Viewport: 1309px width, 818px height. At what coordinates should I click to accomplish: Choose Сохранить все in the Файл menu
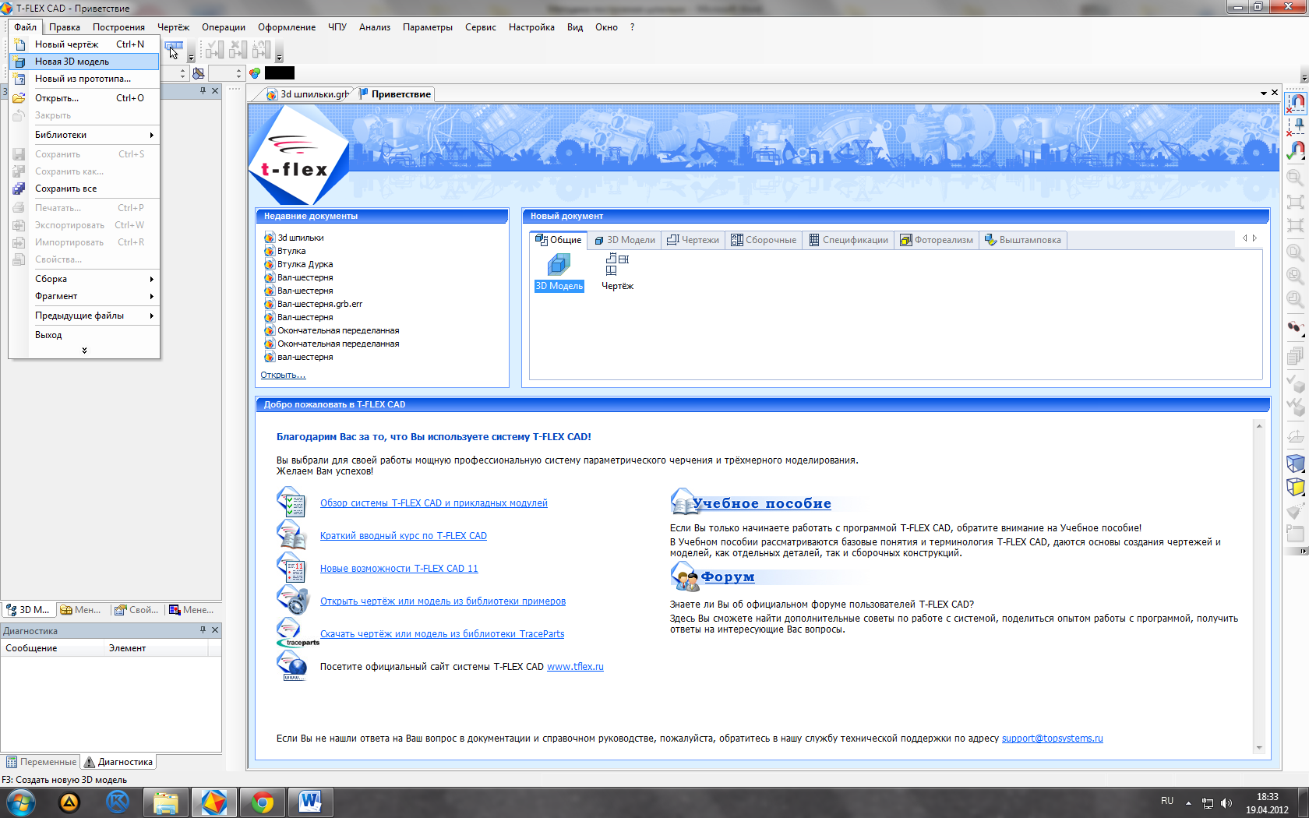coord(84,189)
